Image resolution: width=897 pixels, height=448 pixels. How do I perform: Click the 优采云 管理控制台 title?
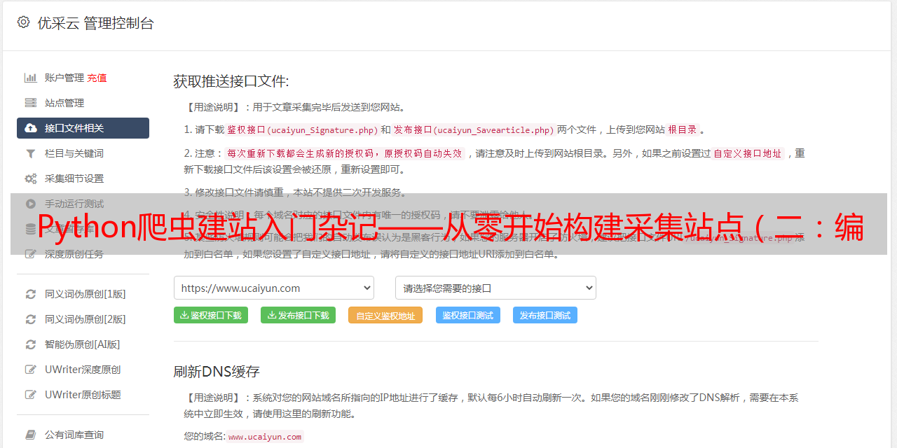95,23
